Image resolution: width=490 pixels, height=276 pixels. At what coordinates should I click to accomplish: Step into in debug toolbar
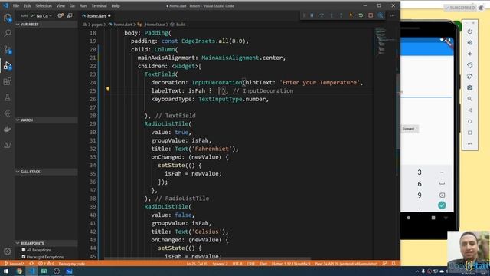tap(332, 15)
